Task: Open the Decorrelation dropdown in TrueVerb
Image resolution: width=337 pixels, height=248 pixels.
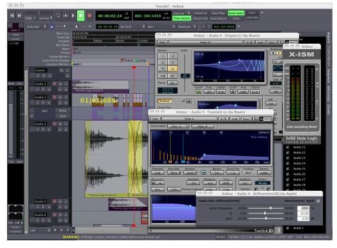Action: click(178, 127)
